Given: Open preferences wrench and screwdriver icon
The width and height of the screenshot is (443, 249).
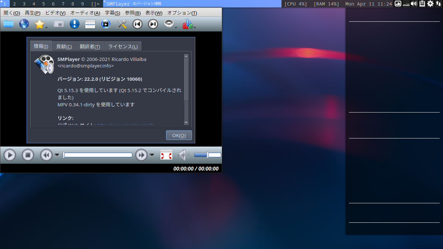Looking at the screenshot, I should tap(122, 24).
